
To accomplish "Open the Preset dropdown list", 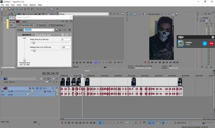I will tap(53, 30).
